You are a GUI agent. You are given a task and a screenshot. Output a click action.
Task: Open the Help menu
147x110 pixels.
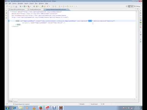click(47, 4)
